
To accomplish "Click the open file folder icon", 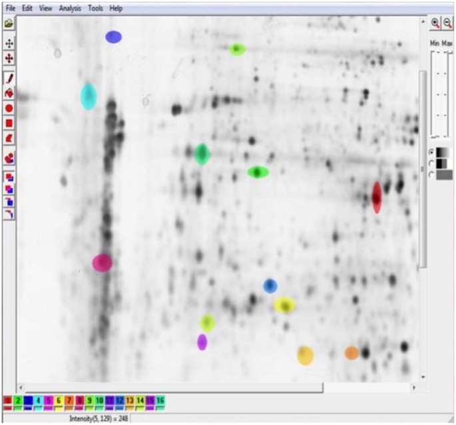I will [9, 24].
